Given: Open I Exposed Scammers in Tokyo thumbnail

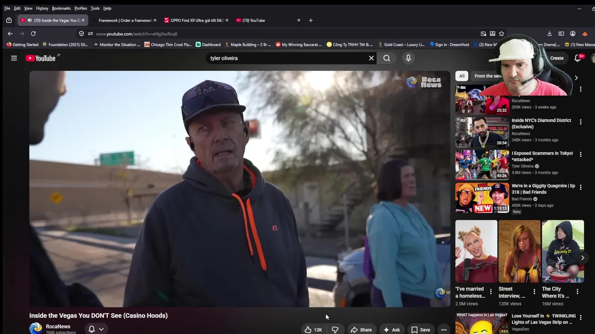Looking at the screenshot, I should pos(482,165).
